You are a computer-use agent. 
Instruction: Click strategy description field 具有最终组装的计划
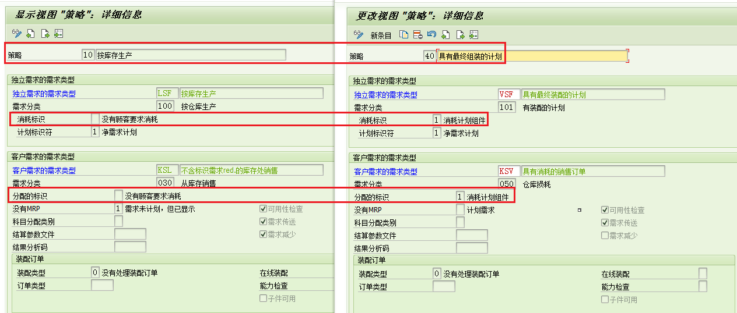tap(532, 56)
